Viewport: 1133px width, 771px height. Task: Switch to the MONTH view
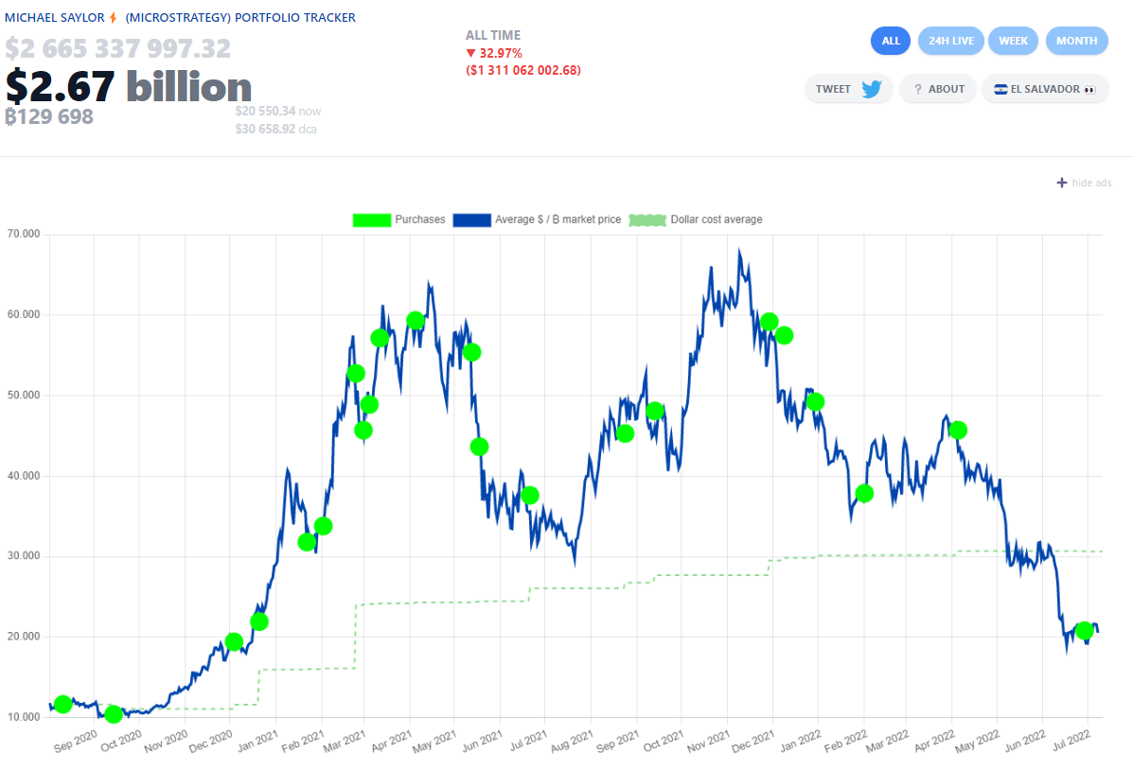coord(1076,41)
